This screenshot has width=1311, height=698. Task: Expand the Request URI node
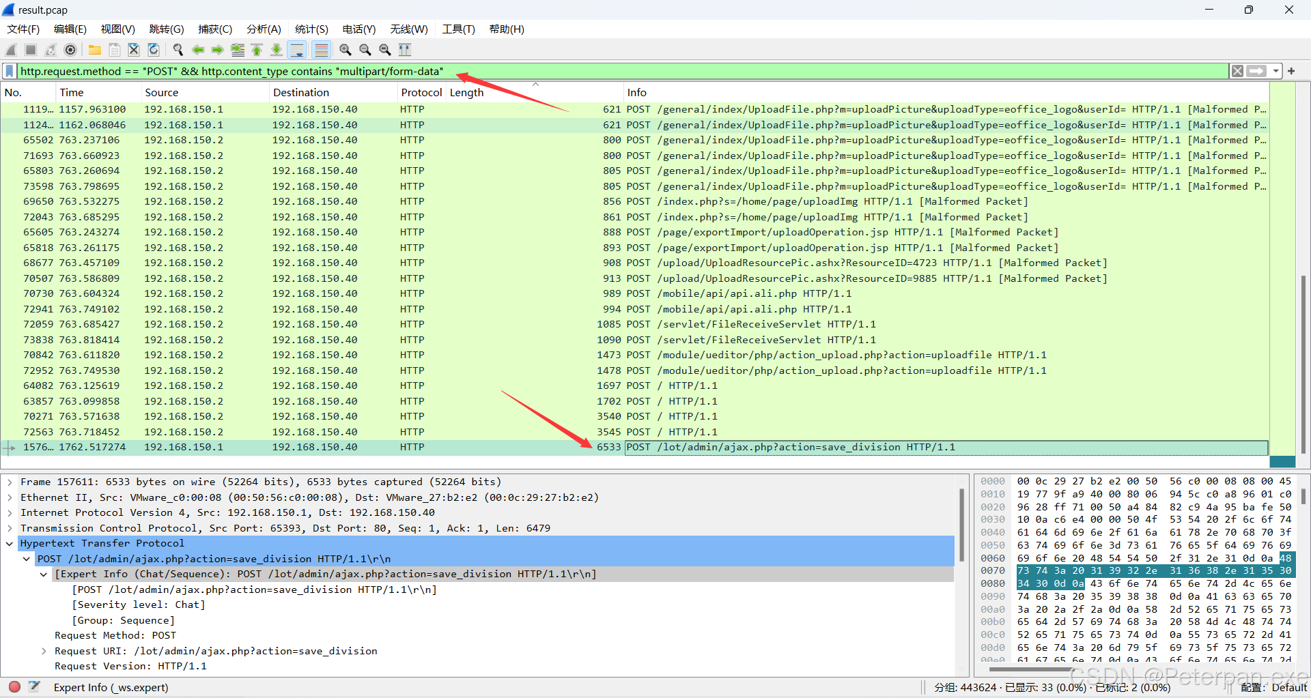tap(44, 651)
